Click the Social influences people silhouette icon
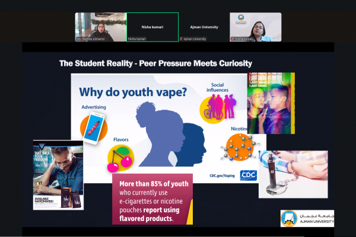 [x=218, y=109]
